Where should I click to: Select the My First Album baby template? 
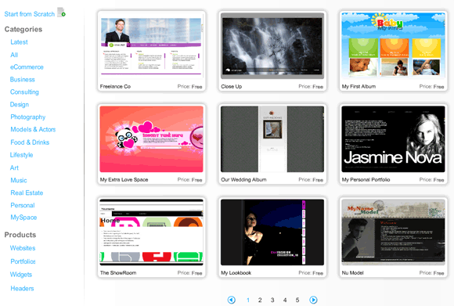coord(393,45)
